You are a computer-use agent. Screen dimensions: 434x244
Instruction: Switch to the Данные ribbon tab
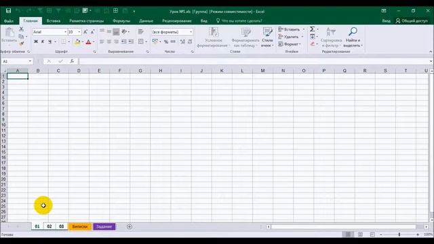coord(146,21)
